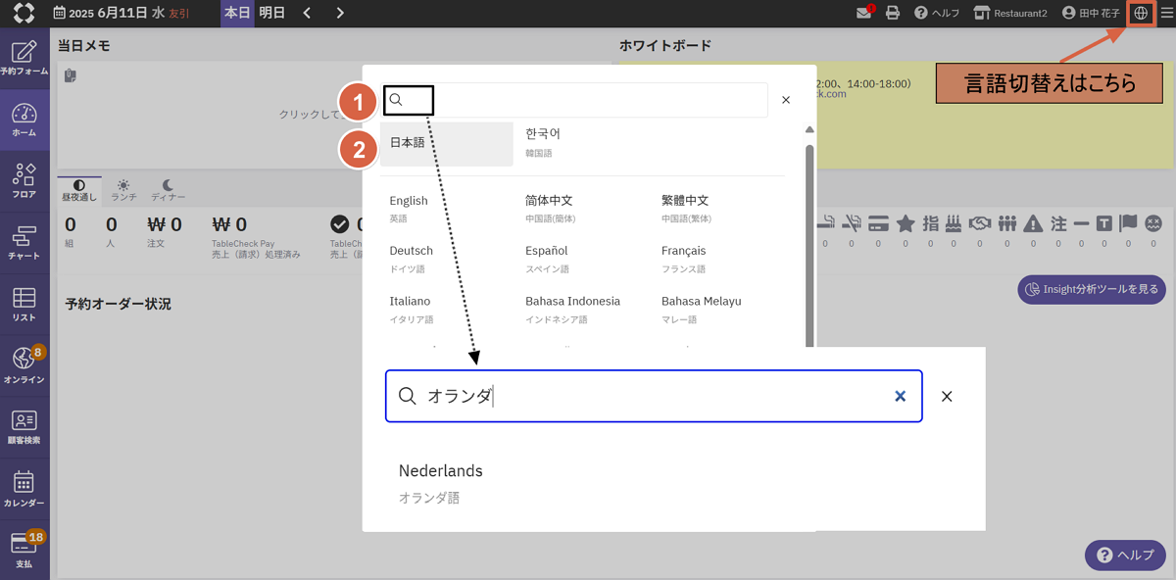Click the dizzy face status icon
The image size is (1176, 580).
pos(1153,222)
